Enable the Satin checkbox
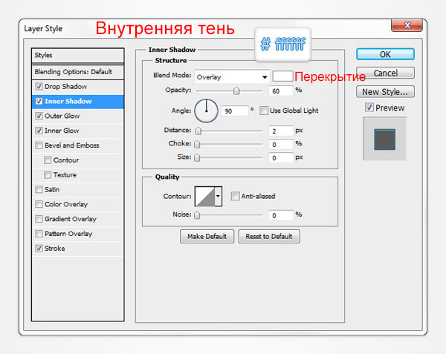Screen dimensions: 446x354 point(39,189)
